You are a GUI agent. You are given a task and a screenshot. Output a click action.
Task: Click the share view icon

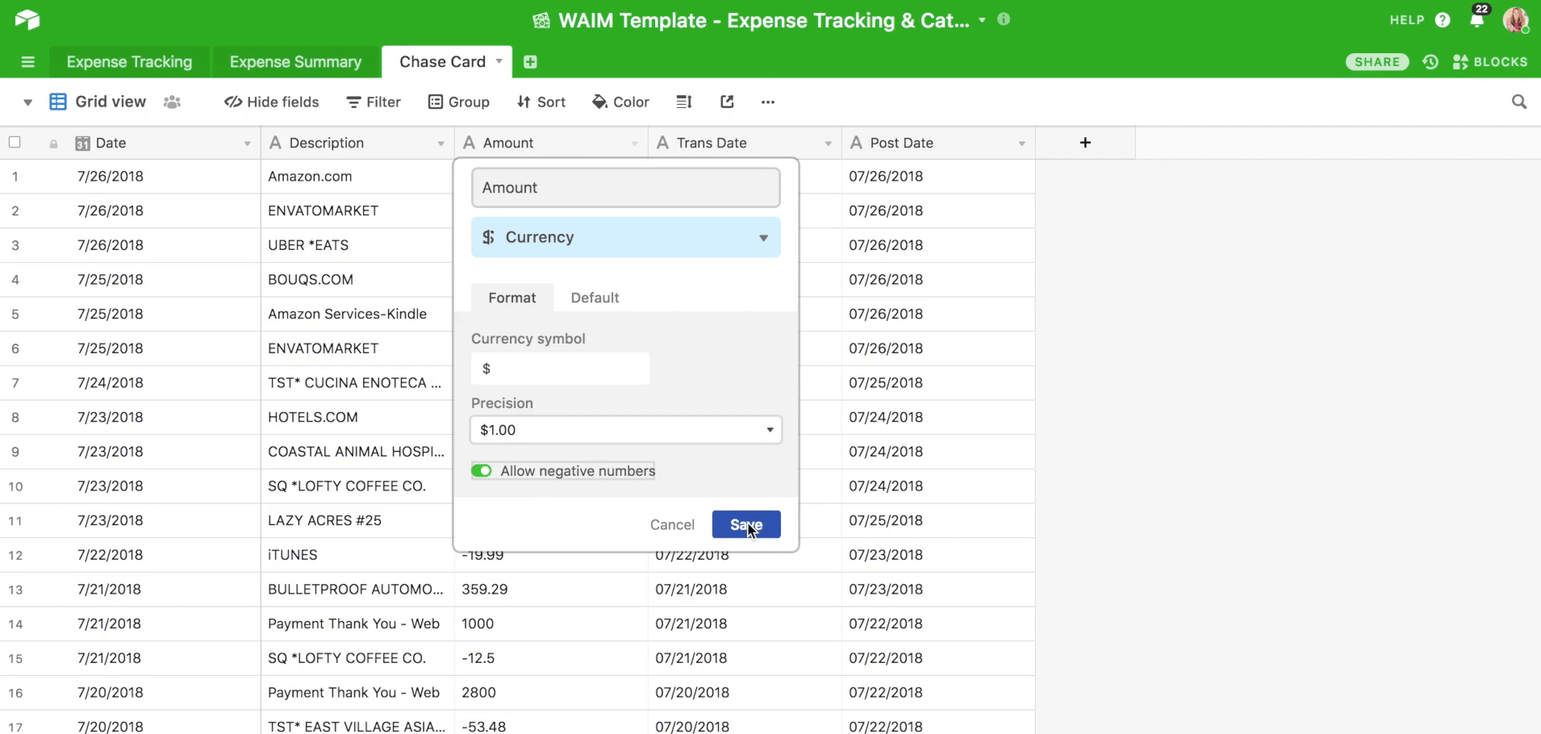727,102
